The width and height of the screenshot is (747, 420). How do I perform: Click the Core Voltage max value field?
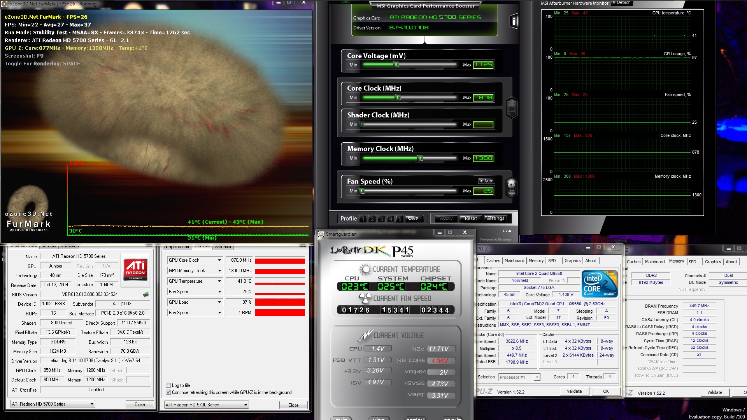click(483, 65)
